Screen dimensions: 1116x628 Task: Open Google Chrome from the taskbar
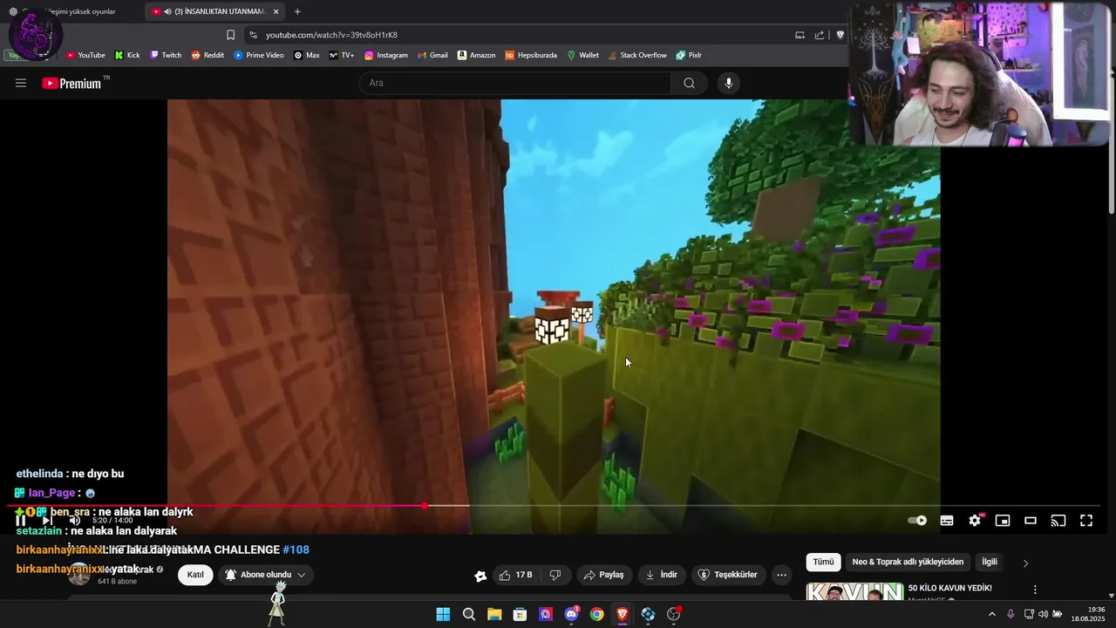(x=596, y=614)
